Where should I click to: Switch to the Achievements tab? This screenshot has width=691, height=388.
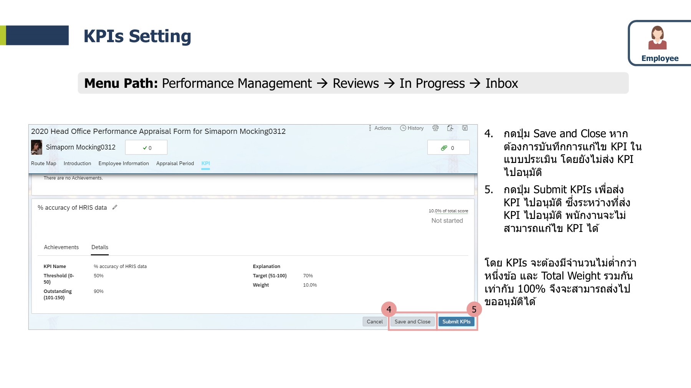(x=61, y=247)
